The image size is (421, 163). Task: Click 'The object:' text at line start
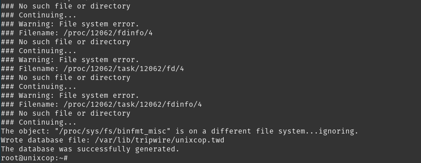[26, 131]
